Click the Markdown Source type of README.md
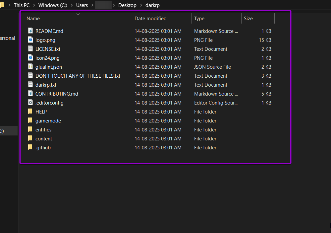The width and height of the screenshot is (331, 233). (216, 31)
